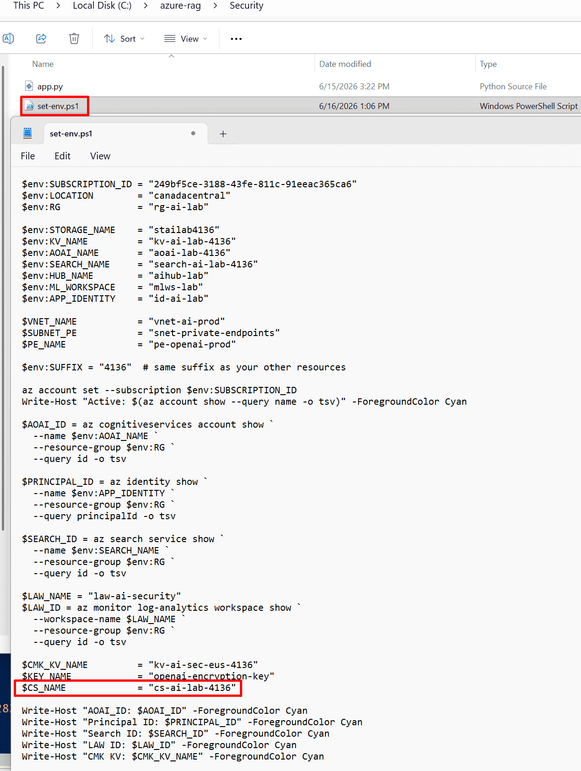
Task: Toggle sort direction arrow above Name column
Action: click(172, 56)
